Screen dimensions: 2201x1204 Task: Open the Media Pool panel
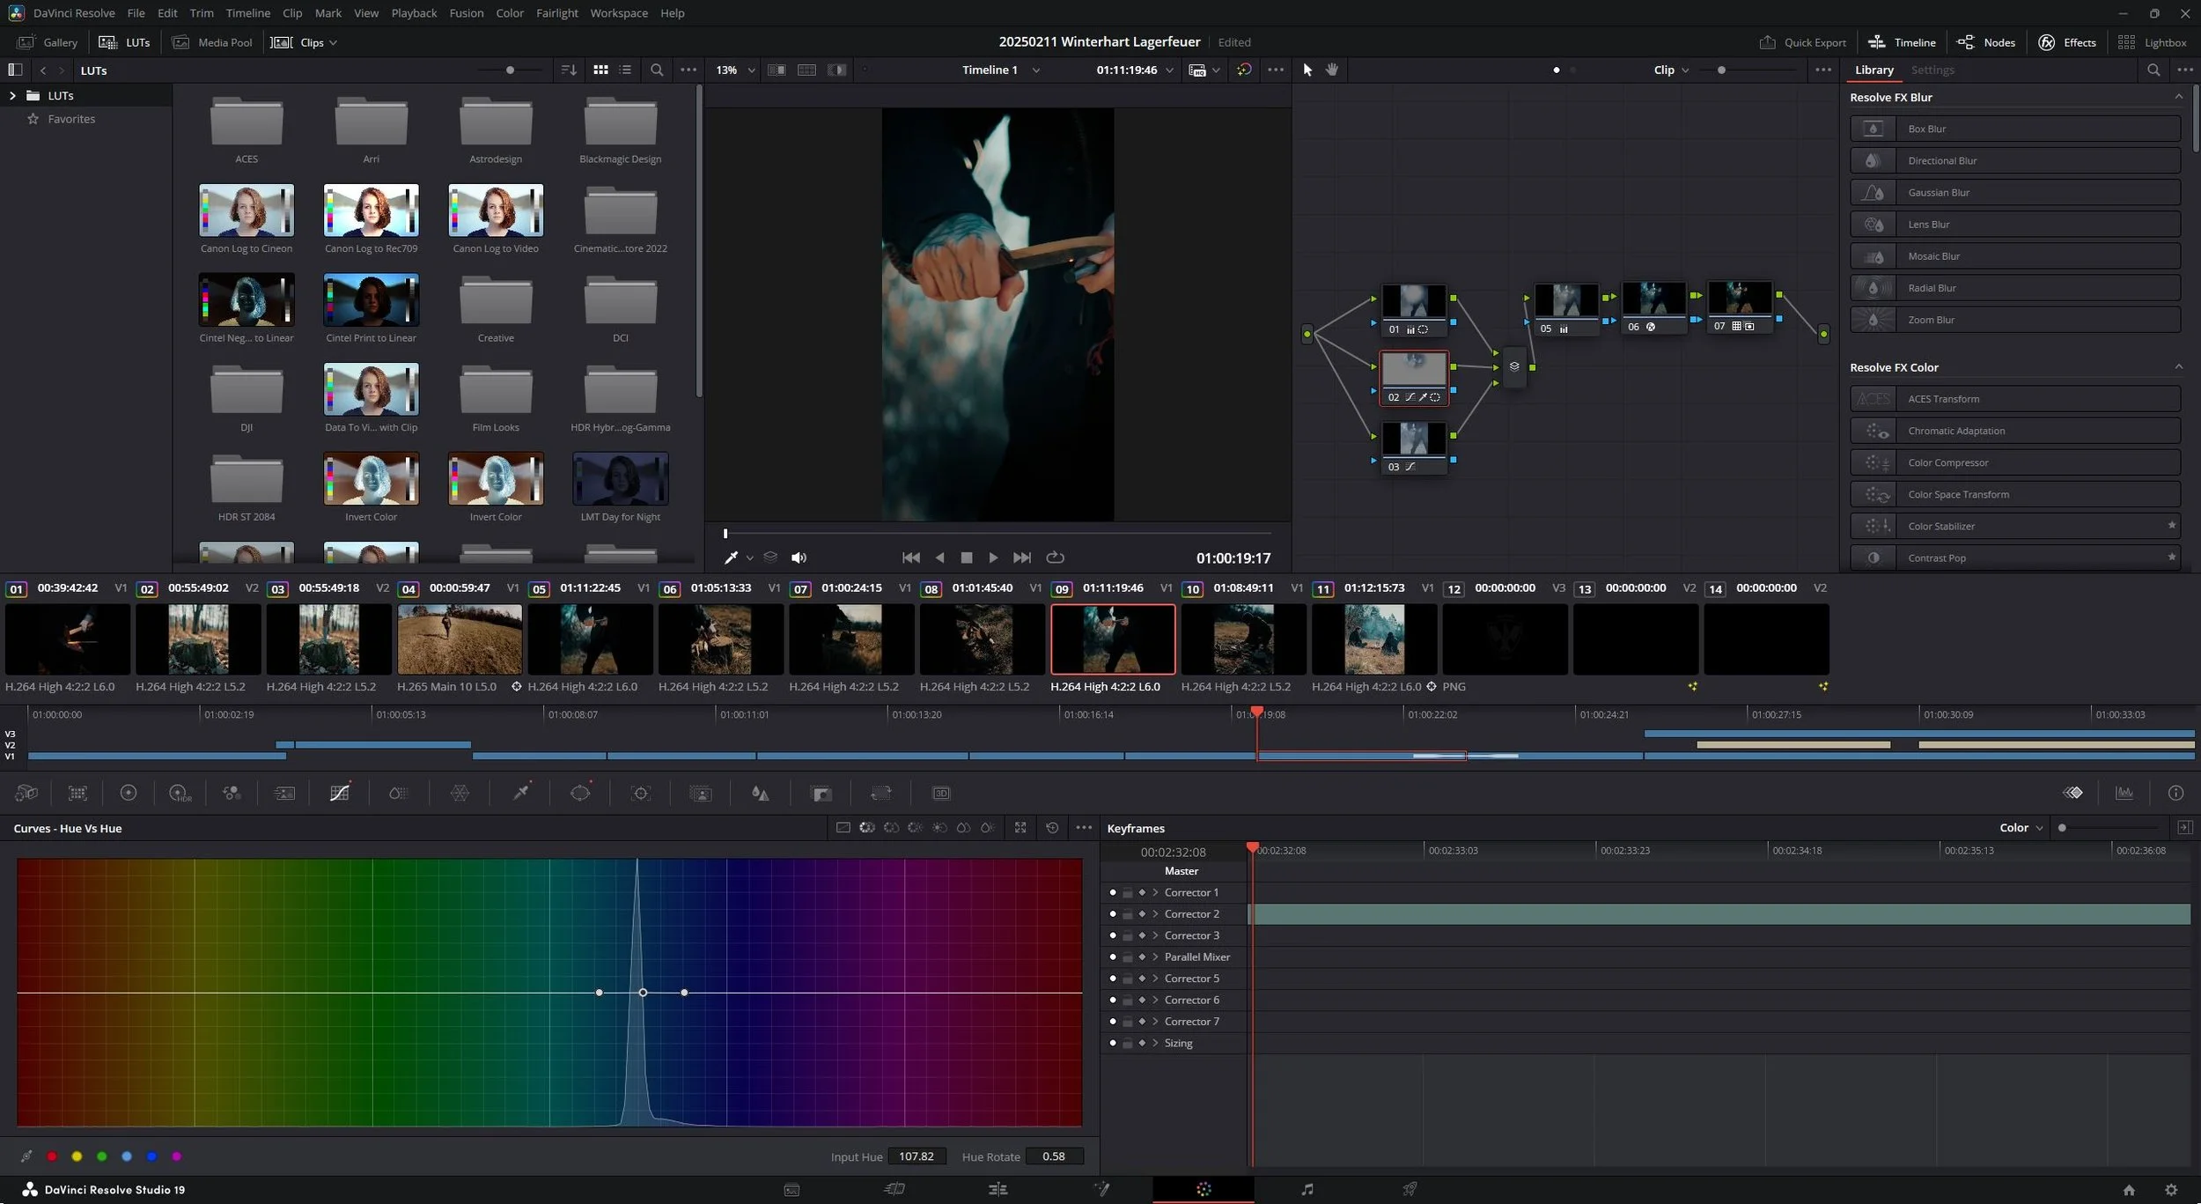212,42
